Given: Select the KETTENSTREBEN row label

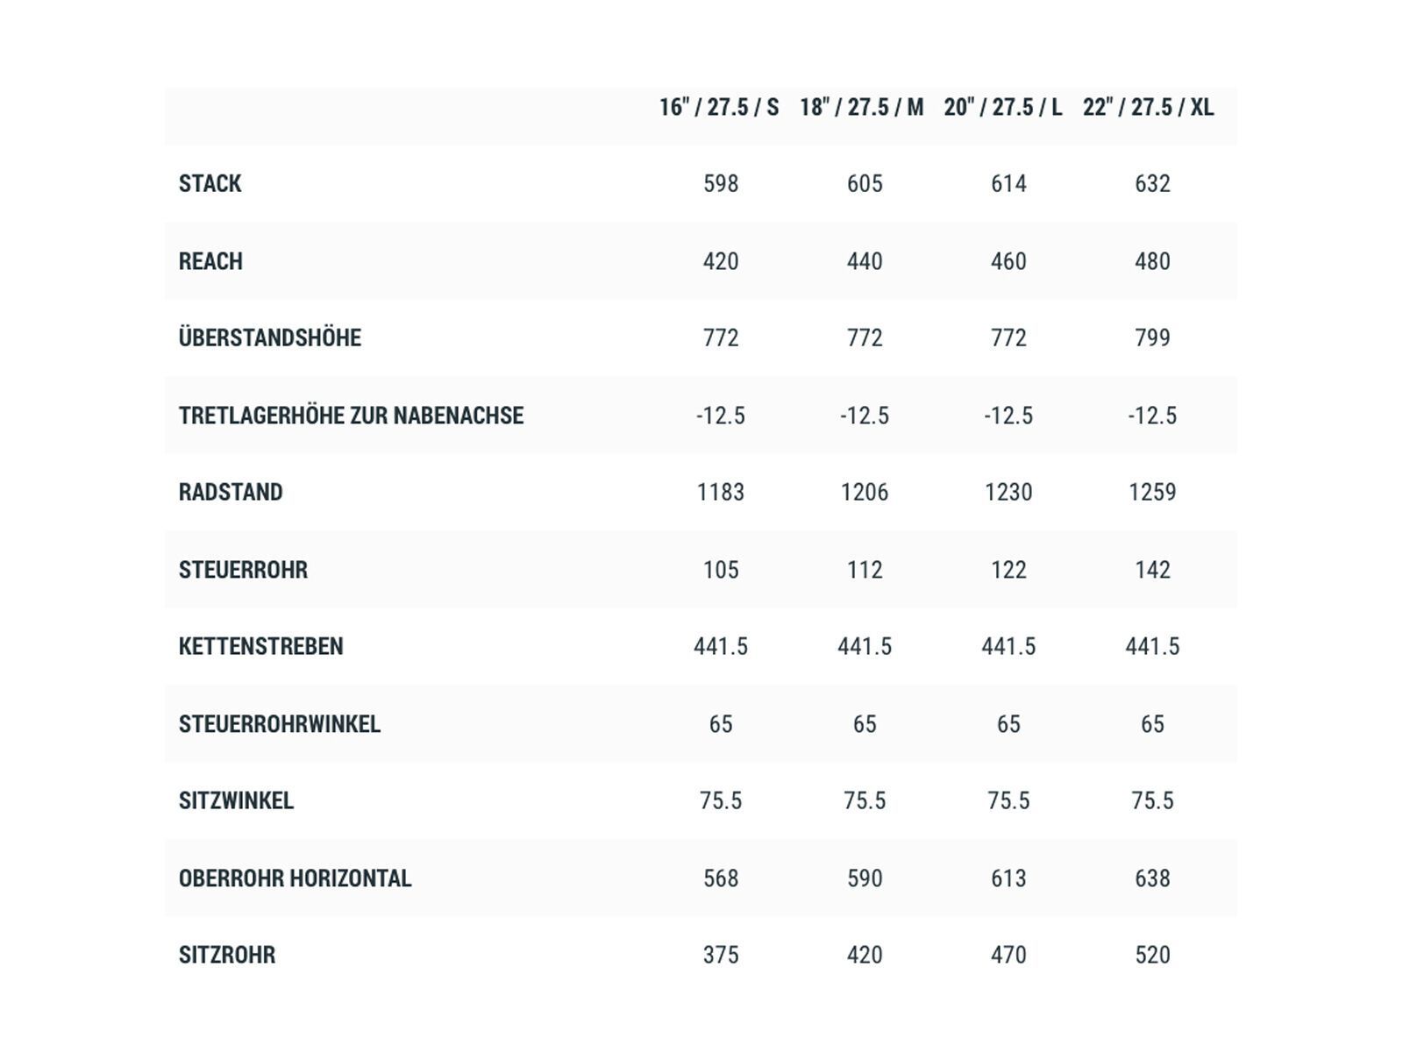Looking at the screenshot, I should [x=261, y=647].
